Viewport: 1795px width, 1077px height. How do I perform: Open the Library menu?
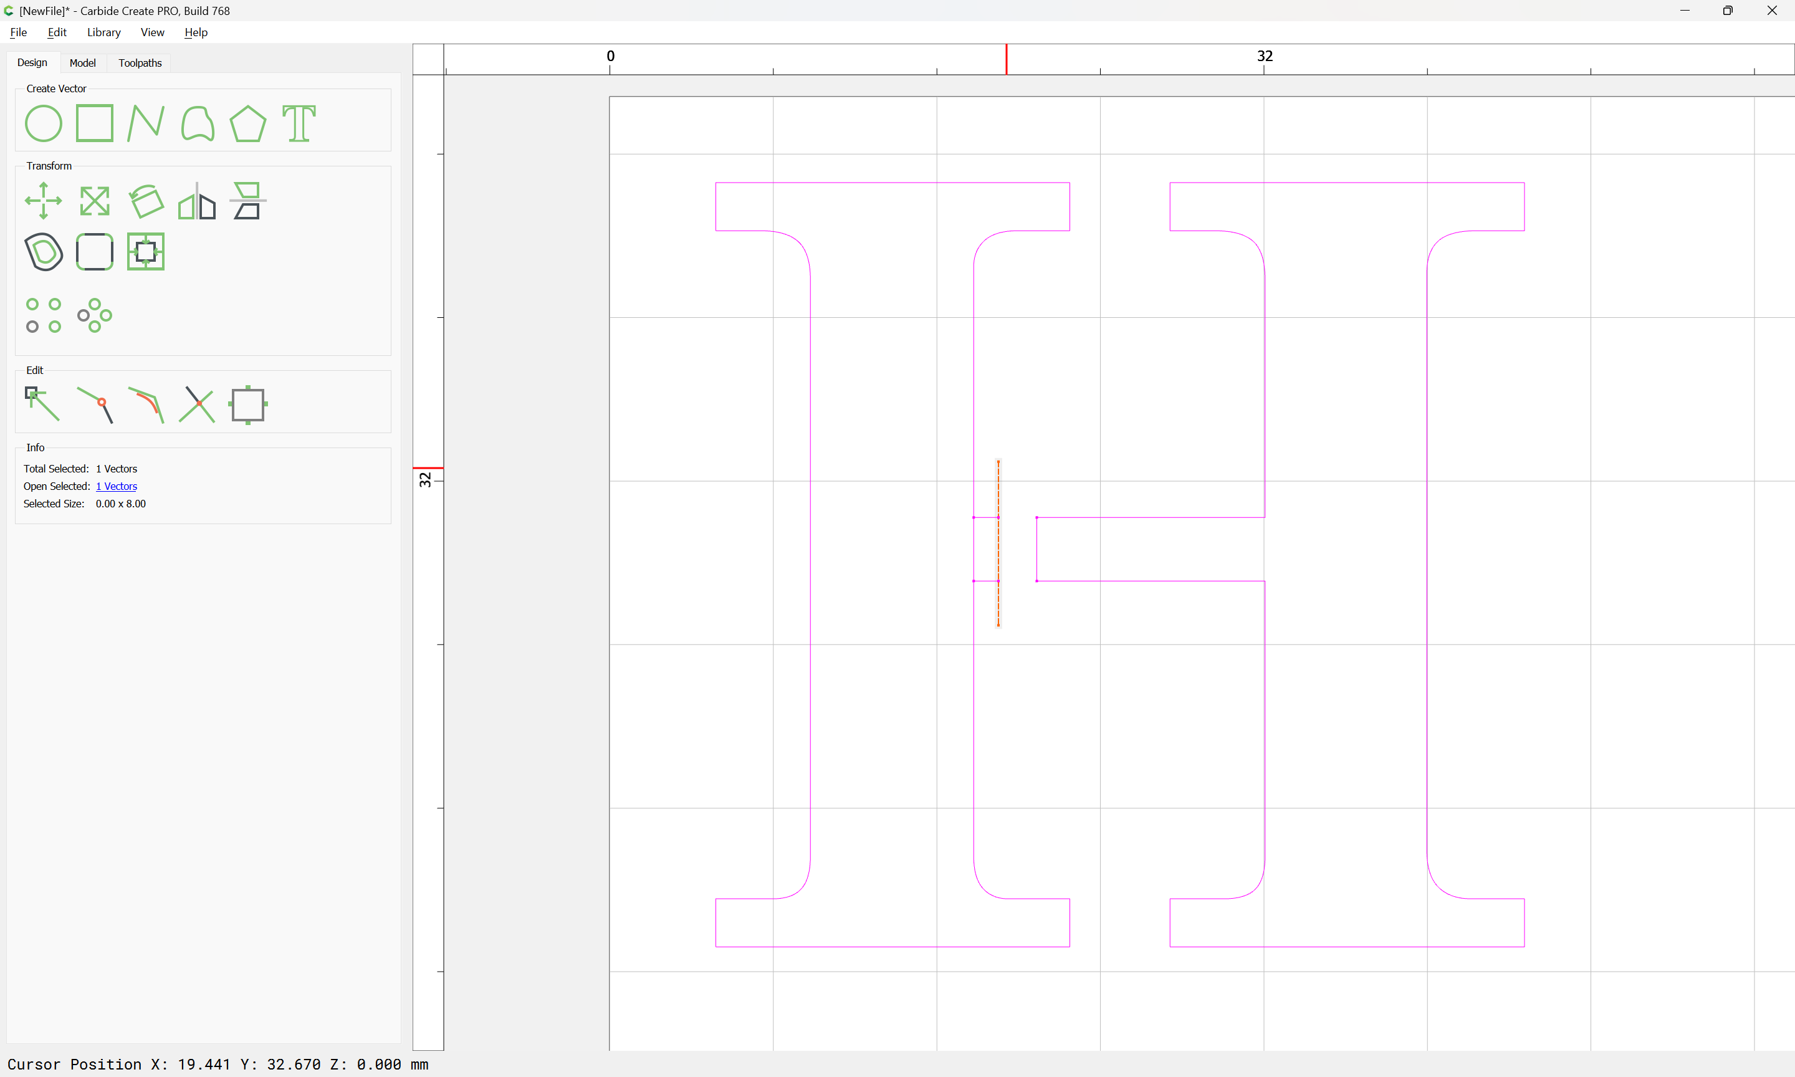[103, 32]
